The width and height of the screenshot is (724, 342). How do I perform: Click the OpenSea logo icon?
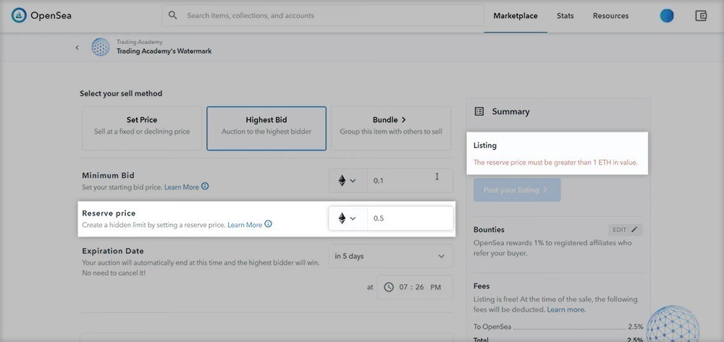click(x=19, y=15)
